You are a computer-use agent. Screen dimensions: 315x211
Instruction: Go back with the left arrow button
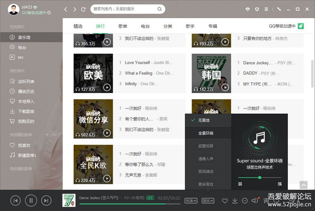coord(66,9)
